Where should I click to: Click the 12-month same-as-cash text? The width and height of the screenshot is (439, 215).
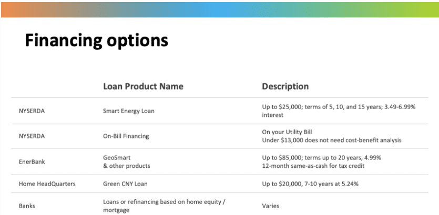tap(313, 166)
